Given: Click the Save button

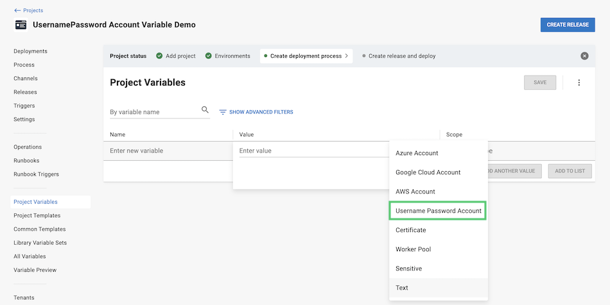Looking at the screenshot, I should point(540,82).
